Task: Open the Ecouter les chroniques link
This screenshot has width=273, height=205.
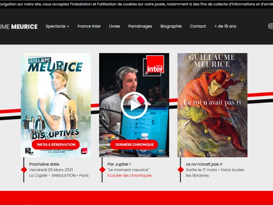Action: tap(130, 175)
